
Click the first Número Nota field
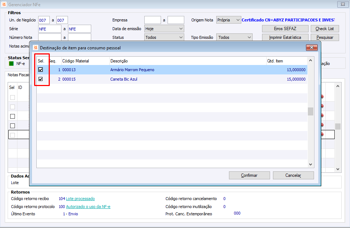(x=49, y=37)
